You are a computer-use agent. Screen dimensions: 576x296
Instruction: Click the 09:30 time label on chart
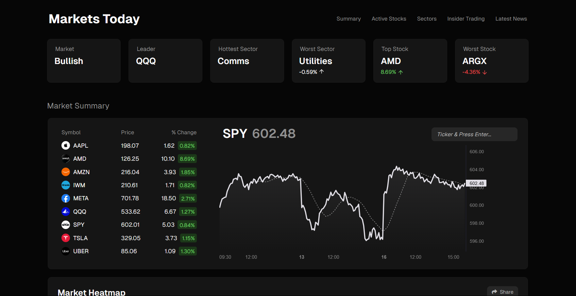(225, 257)
